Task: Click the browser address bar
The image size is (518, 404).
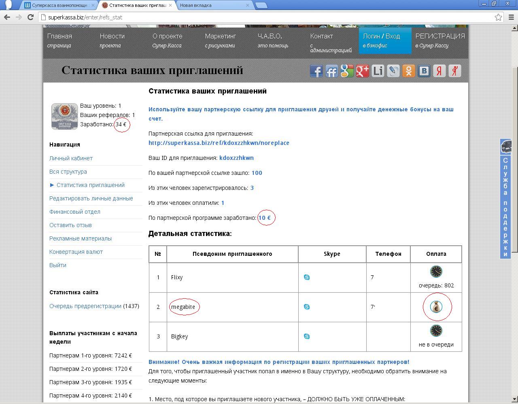Action: [267, 17]
